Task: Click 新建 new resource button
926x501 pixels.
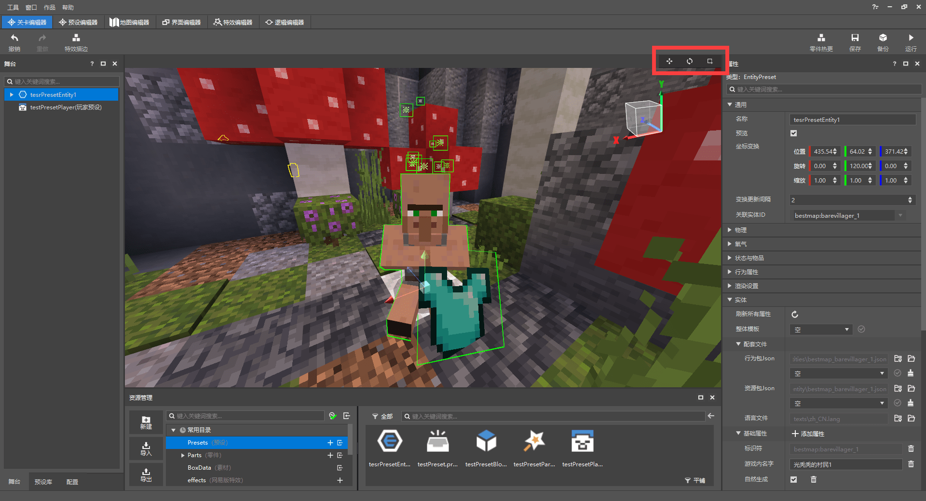Action: pos(146,422)
